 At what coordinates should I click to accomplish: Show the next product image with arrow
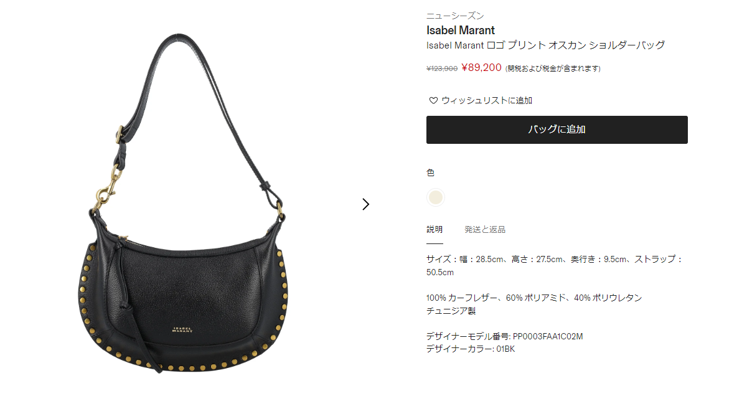(x=366, y=204)
